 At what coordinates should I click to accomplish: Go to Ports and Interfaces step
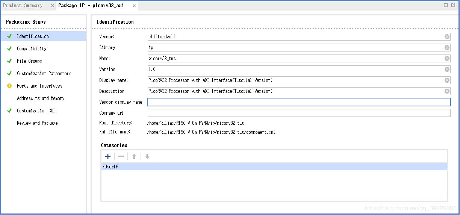point(39,86)
